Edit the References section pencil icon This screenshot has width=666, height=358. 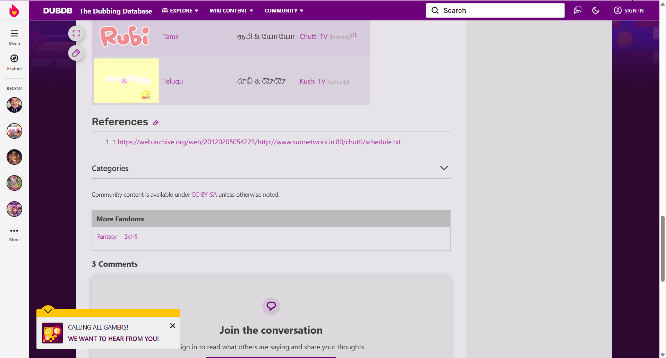(x=156, y=123)
